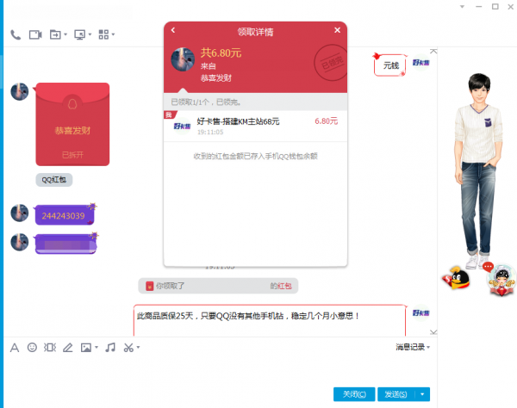The image size is (517, 408).
Task: Start a video call with camera icon
Action: [x=35, y=34]
